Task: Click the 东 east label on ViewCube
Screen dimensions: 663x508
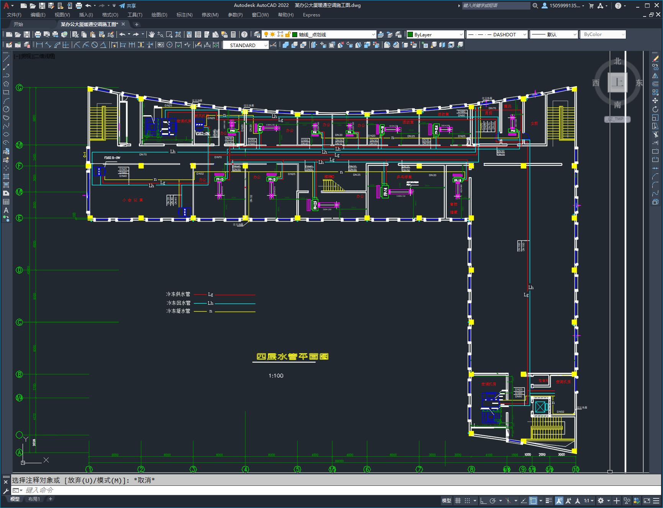Action: coord(639,83)
